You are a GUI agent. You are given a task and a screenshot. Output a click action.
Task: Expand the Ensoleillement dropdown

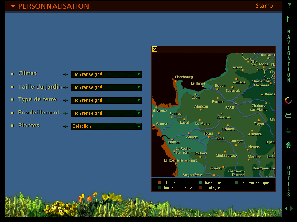[x=139, y=113]
